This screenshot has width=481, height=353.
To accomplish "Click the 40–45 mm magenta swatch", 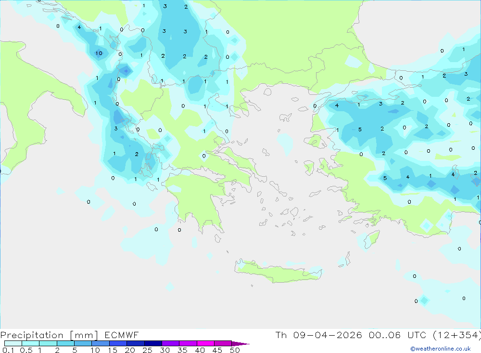I will [205, 343].
